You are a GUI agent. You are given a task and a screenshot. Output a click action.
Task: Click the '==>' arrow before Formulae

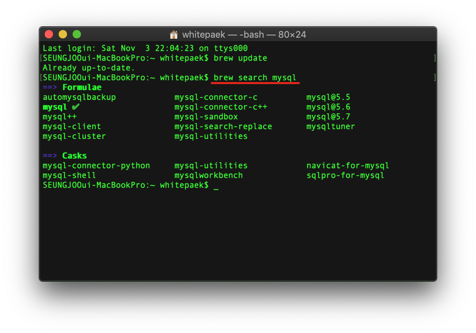(x=50, y=88)
